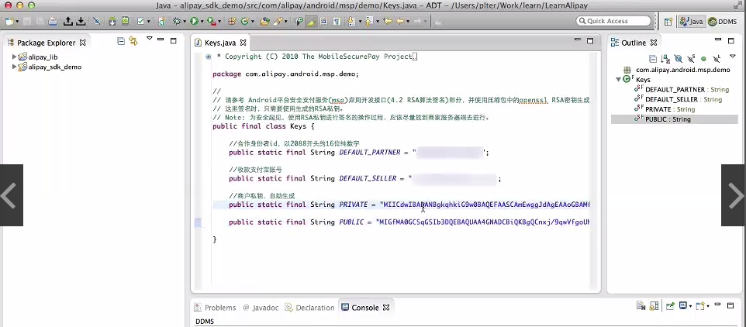746x327 pixels.
Task: Toggle Link with Editor in Package Explorer
Action: [133, 41]
